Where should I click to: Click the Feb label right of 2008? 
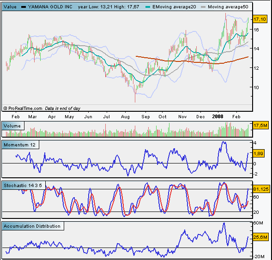[236, 117]
